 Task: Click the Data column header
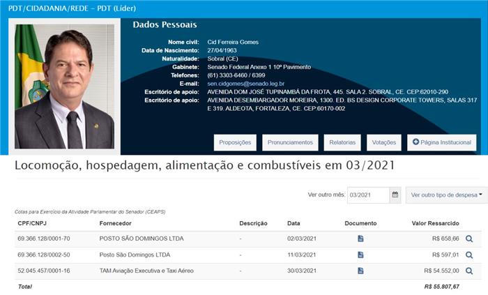point(293,223)
